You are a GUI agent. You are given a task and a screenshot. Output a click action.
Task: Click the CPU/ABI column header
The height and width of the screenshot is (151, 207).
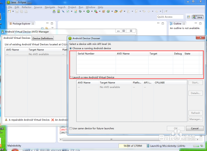(171, 83)
